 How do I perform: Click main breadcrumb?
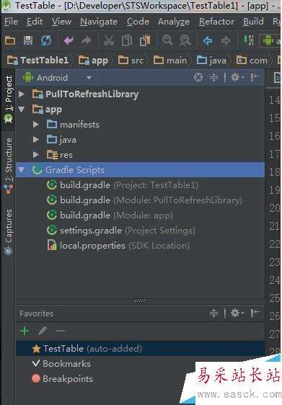[170, 61]
